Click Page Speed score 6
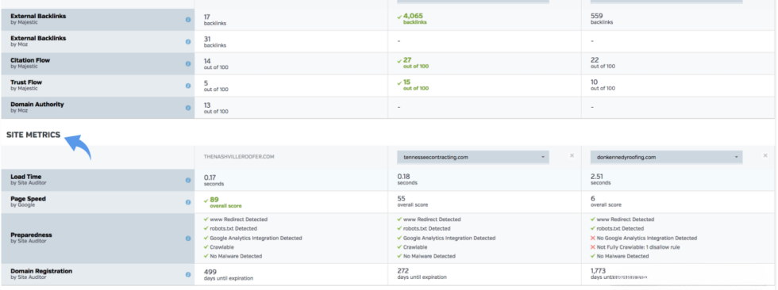This screenshot has width=778, height=290. tap(606, 201)
